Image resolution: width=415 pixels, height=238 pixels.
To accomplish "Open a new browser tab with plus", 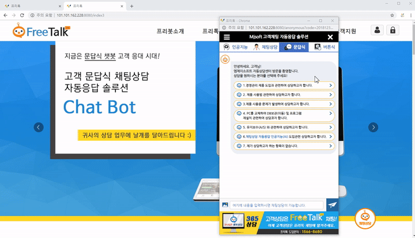I will tap(131, 6).
